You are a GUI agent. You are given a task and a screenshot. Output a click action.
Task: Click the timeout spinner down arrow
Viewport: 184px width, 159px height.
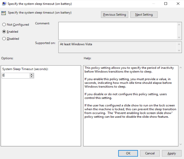click(31, 77)
